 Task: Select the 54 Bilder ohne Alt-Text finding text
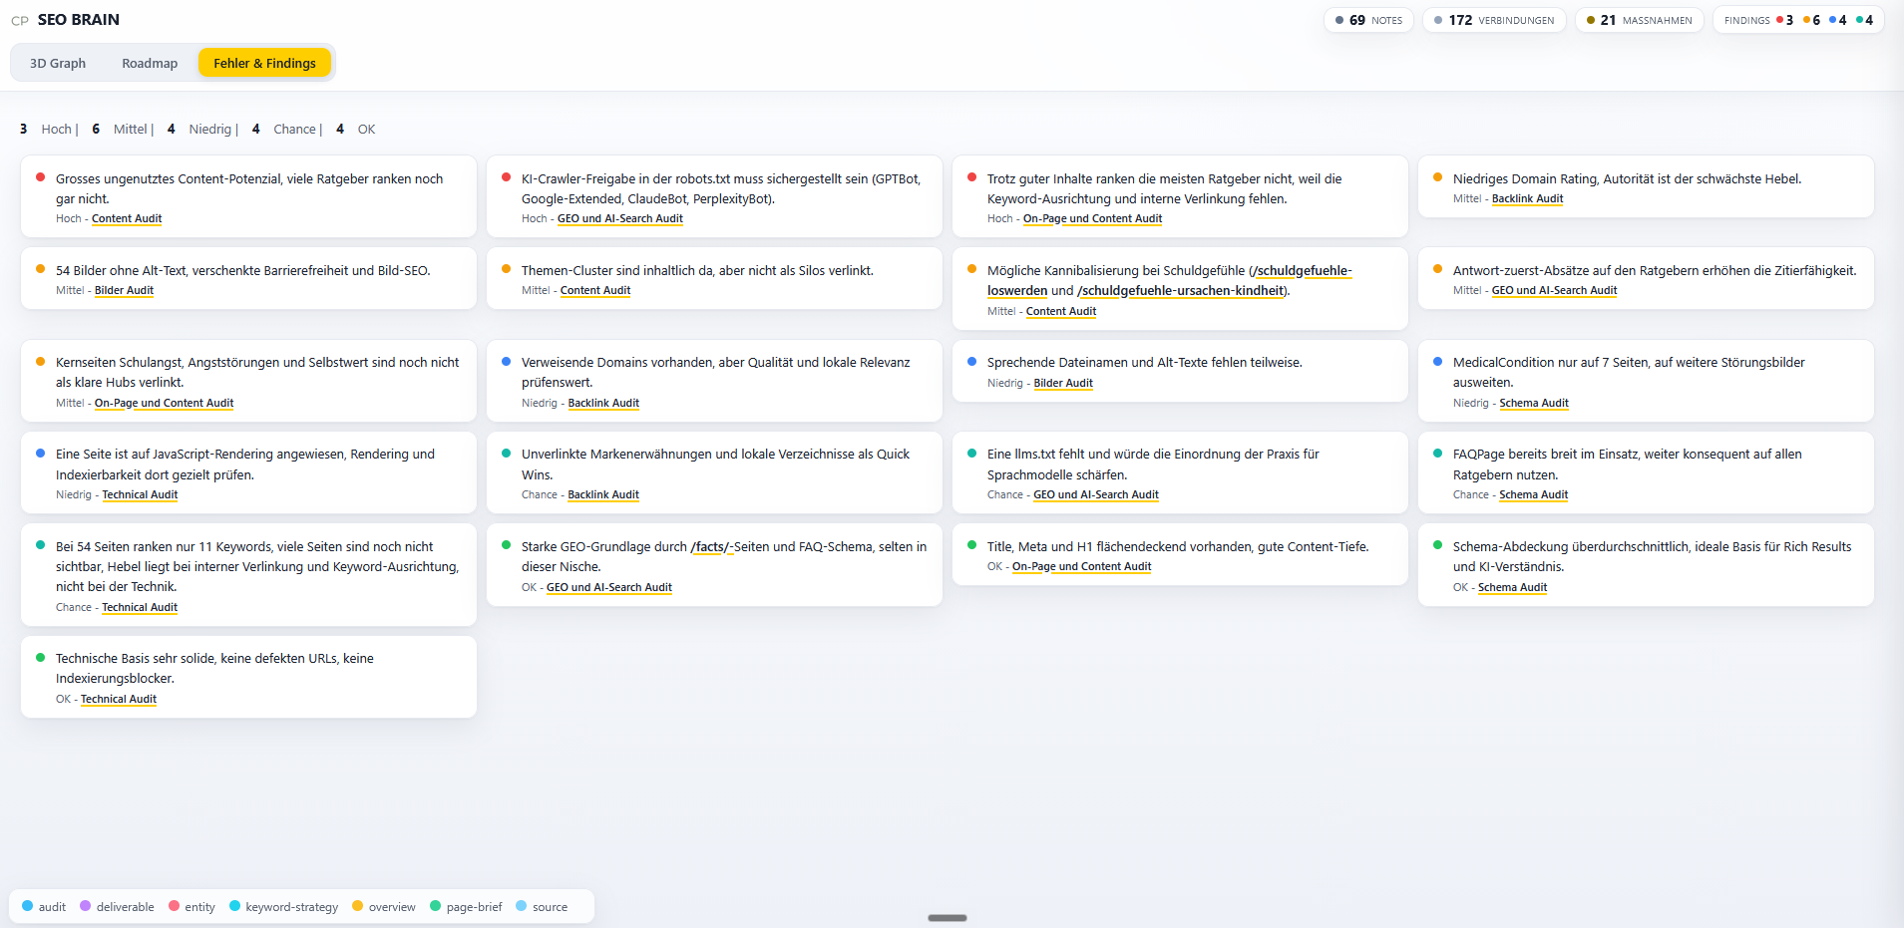click(x=243, y=271)
